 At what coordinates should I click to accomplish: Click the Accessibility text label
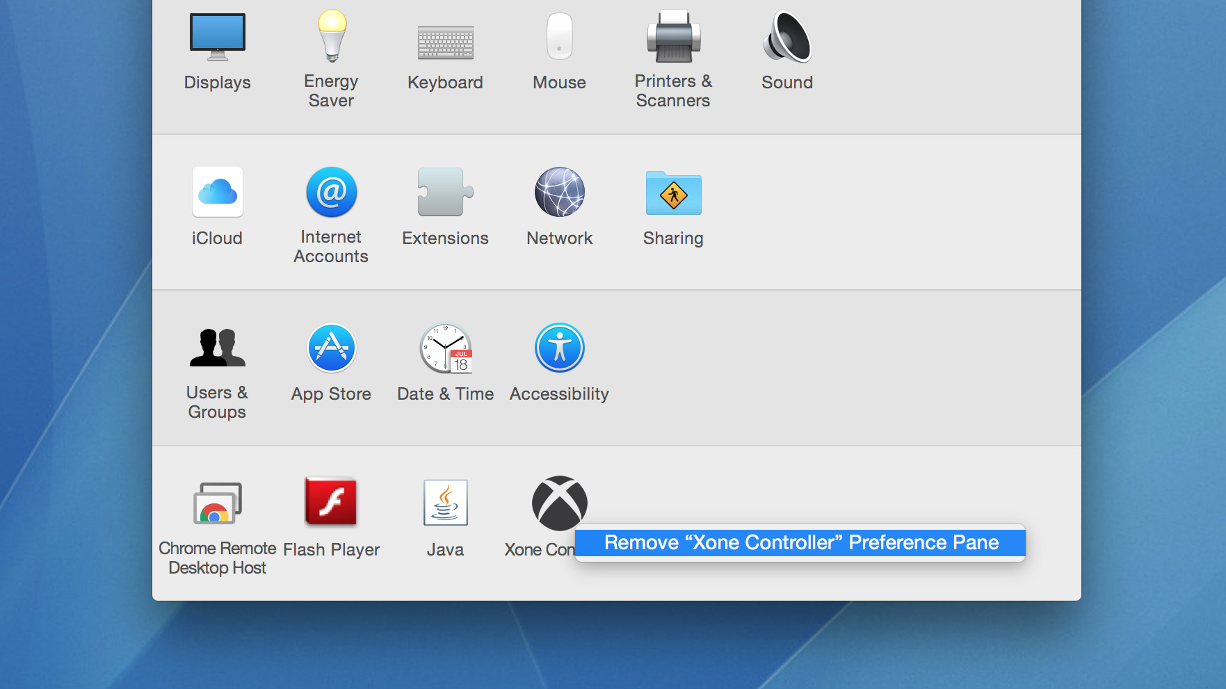pos(559,394)
